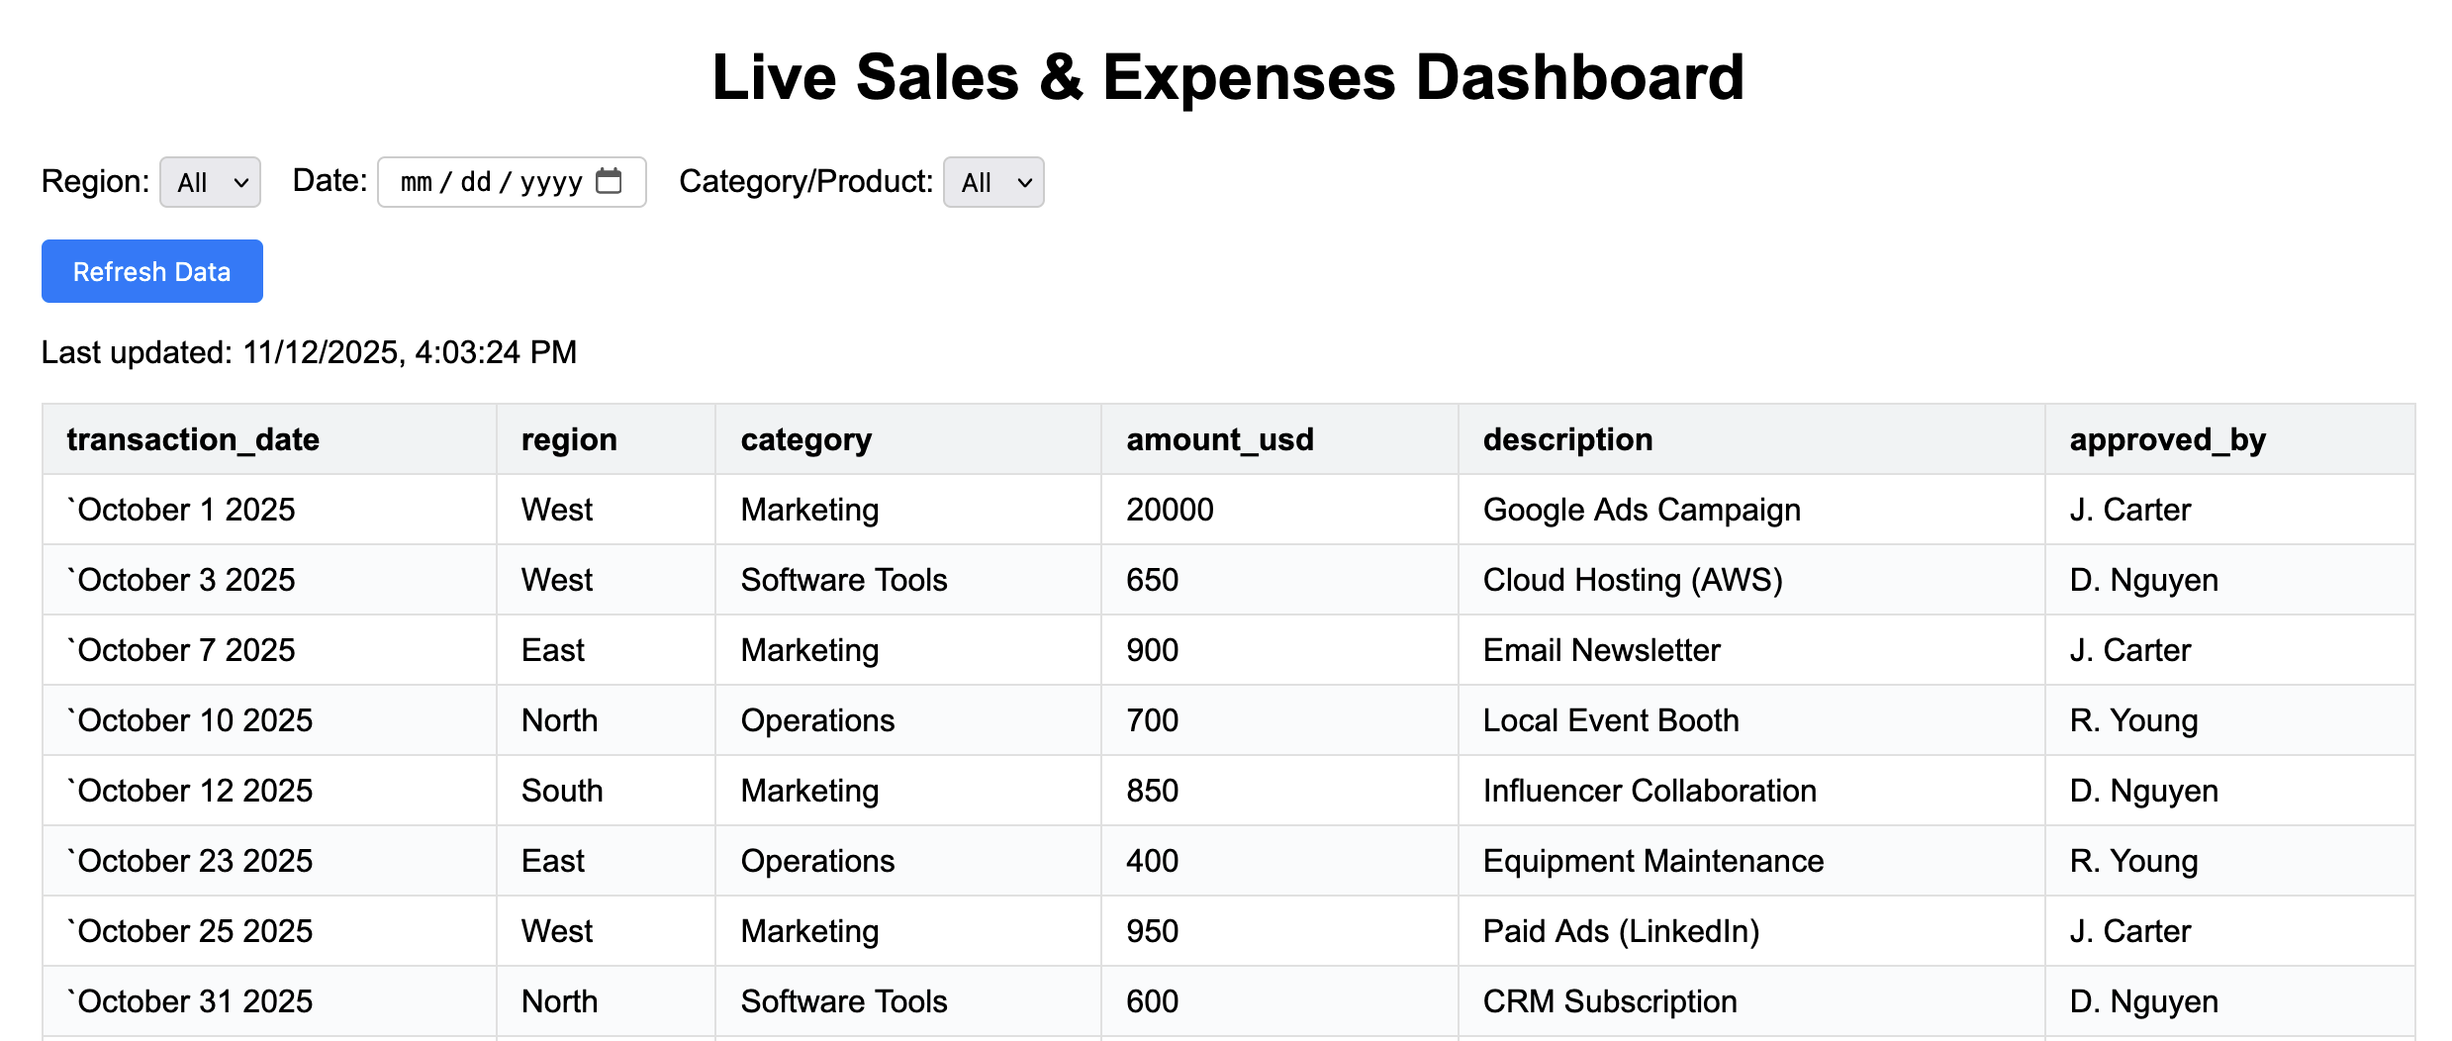Click the transaction_date column header
This screenshot has width=2452, height=1041.
click(x=193, y=439)
